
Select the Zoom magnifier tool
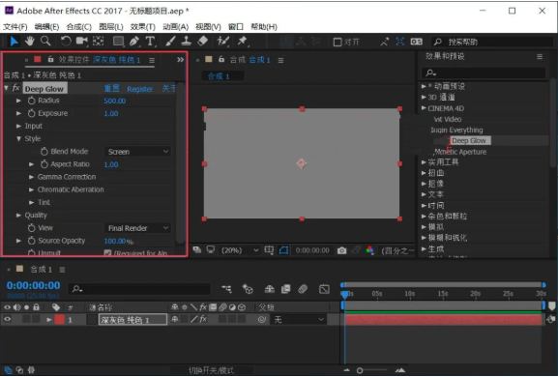[45, 42]
